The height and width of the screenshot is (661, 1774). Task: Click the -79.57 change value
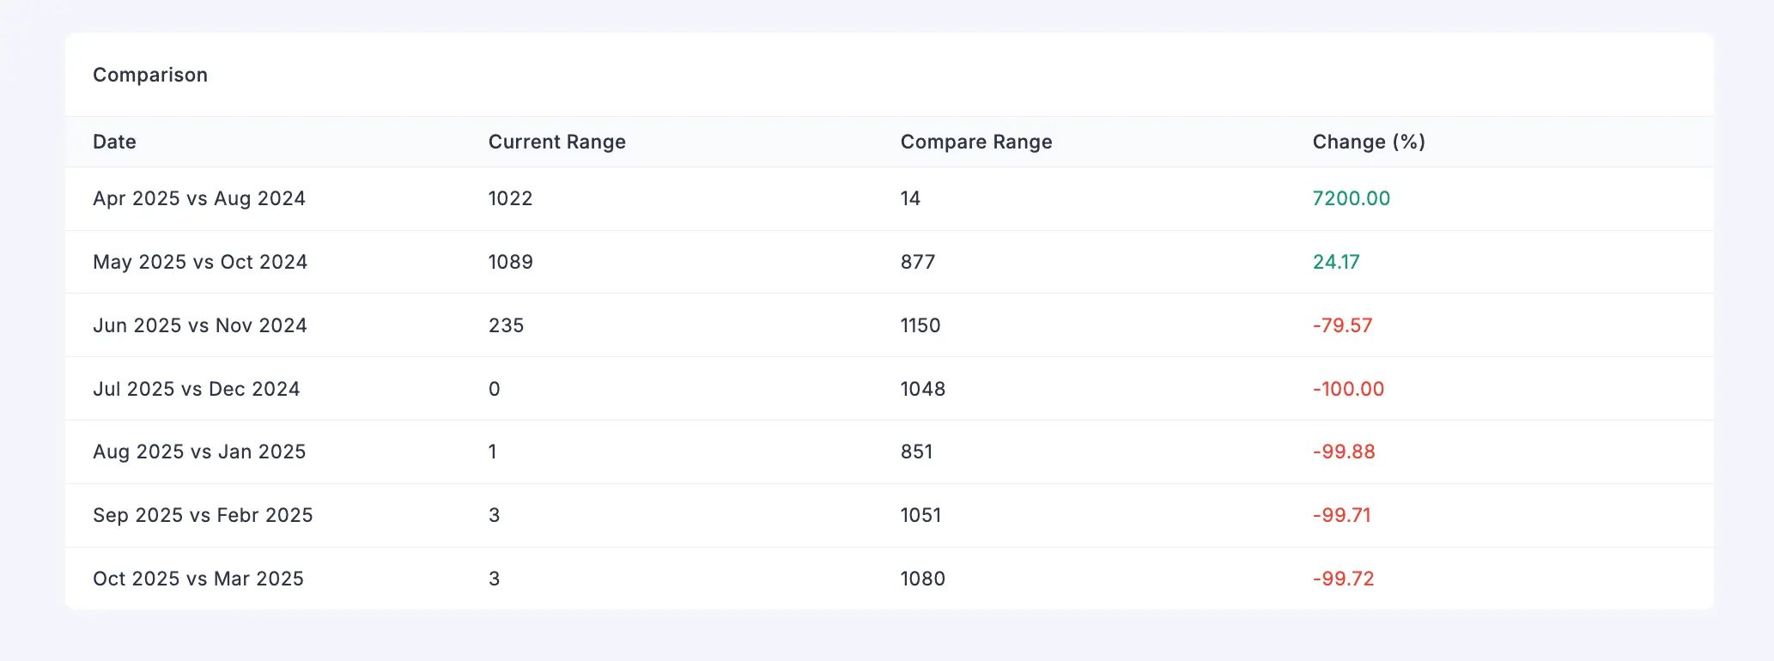(x=1342, y=325)
